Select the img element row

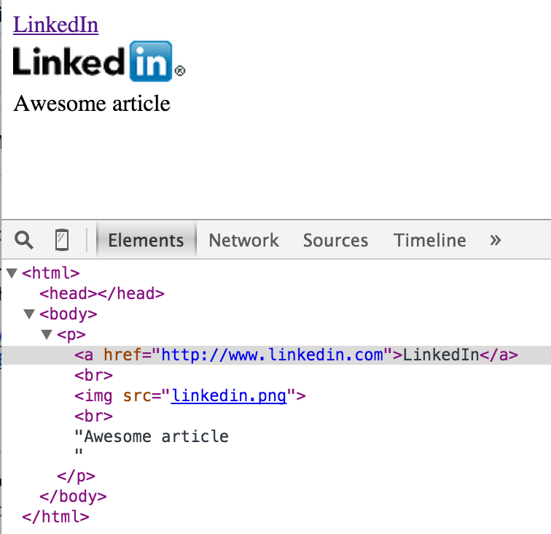tap(189, 395)
